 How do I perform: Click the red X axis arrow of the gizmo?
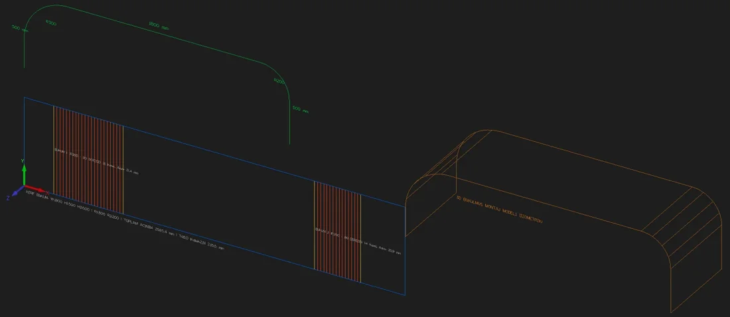[x=36, y=190]
